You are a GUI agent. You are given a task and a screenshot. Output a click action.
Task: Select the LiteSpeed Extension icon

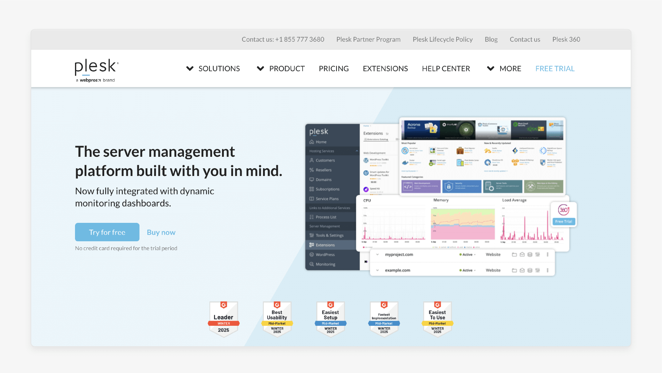point(515,151)
